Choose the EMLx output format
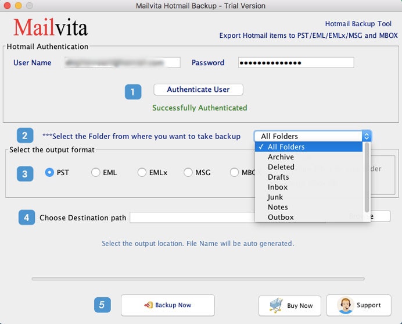 (x=142, y=172)
